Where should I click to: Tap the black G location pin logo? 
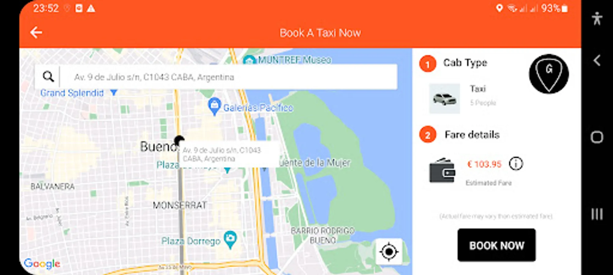tap(549, 74)
